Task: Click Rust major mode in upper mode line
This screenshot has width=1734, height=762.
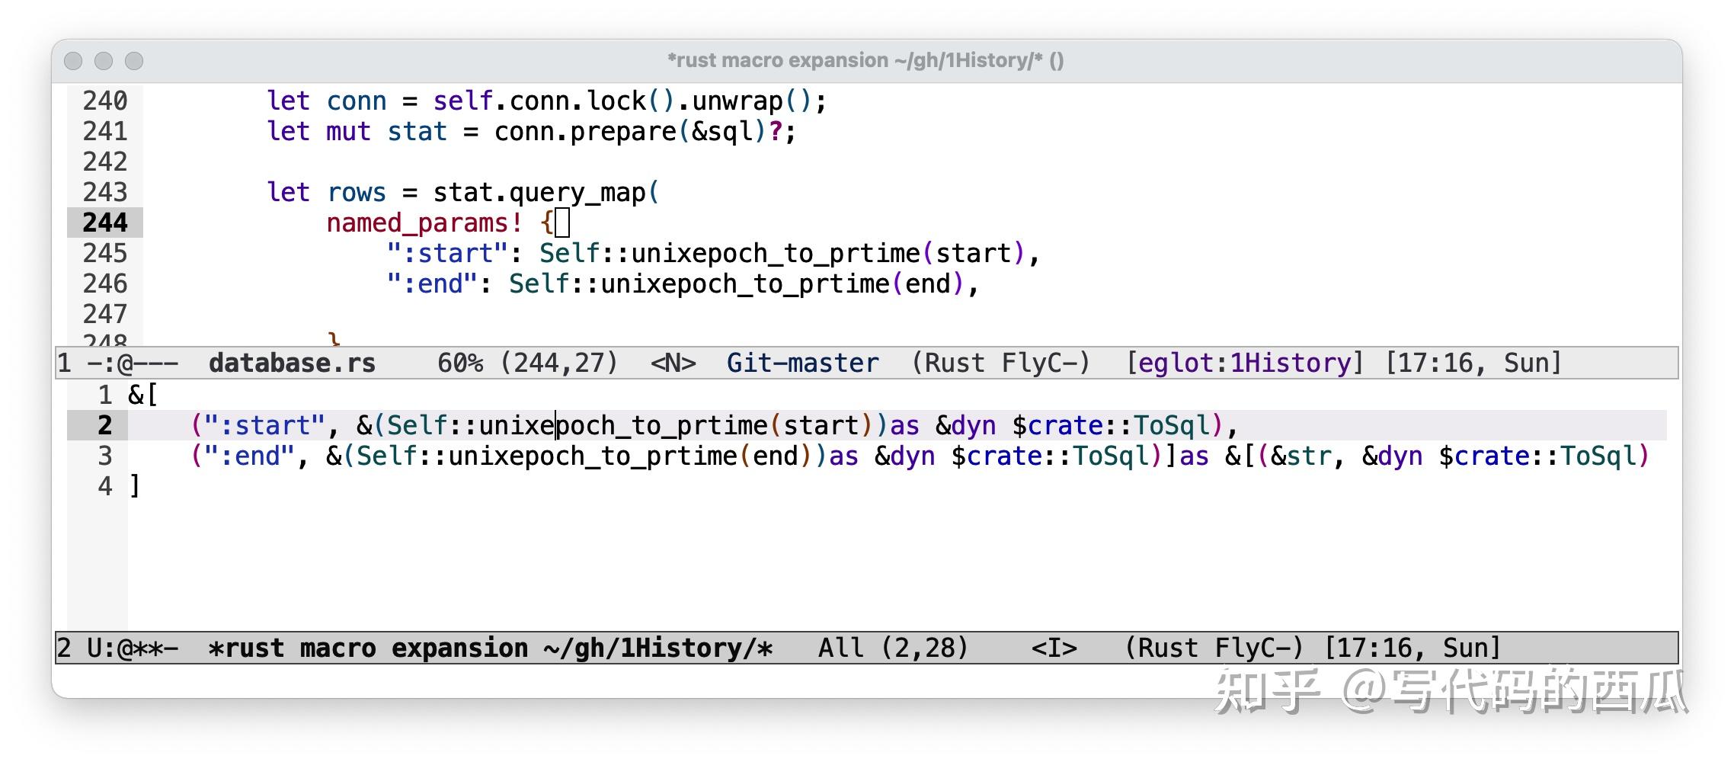Action: 955,363
